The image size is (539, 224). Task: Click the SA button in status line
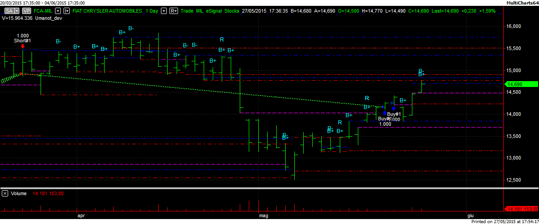coord(9,10)
